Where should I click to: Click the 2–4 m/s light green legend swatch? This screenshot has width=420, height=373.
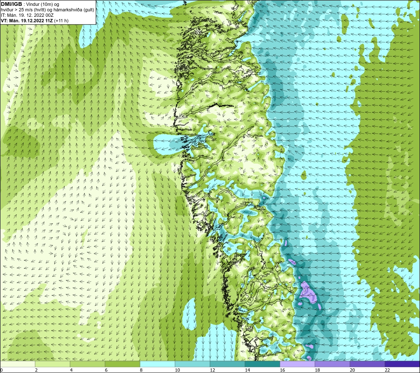(52, 364)
